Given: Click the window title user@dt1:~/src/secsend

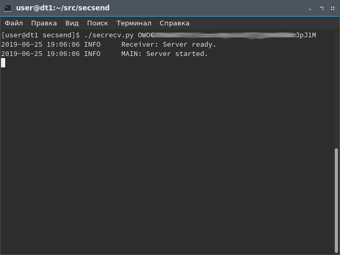Looking at the screenshot, I should click(63, 8).
